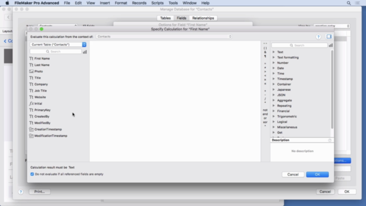Expand the Date functions category

point(273,68)
